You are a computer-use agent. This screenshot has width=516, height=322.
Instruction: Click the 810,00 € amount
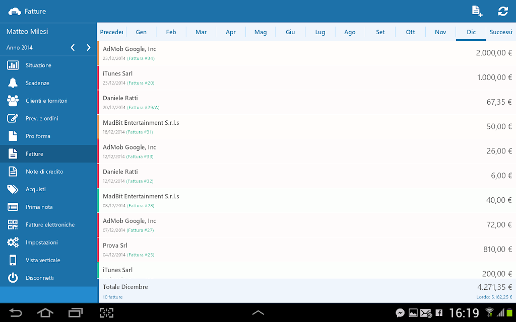(497, 250)
